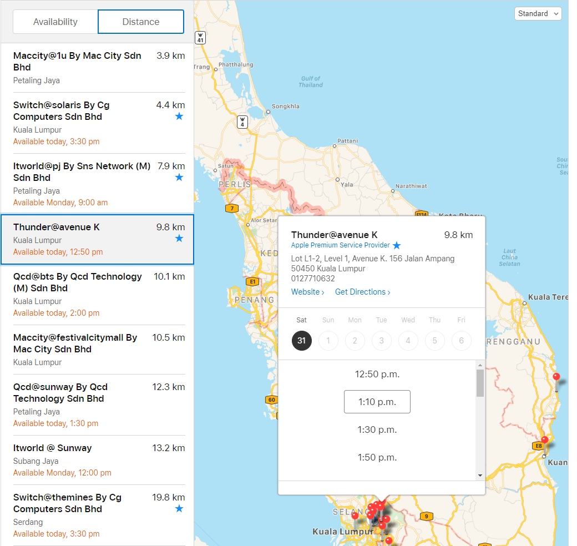The height and width of the screenshot is (546, 577).
Task: Click the star icon beside Itworld@pj listing
Action: 179,178
